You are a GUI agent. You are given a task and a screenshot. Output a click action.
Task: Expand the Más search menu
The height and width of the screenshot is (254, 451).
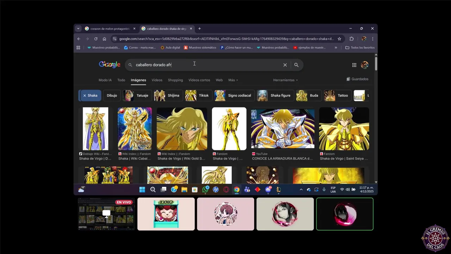coord(233,80)
